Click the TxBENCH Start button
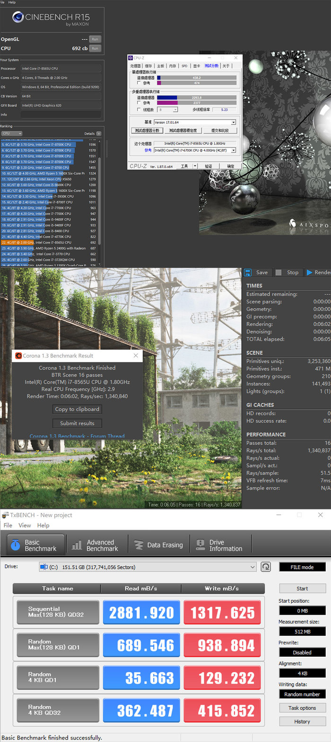The image size is (331, 742). point(302,589)
